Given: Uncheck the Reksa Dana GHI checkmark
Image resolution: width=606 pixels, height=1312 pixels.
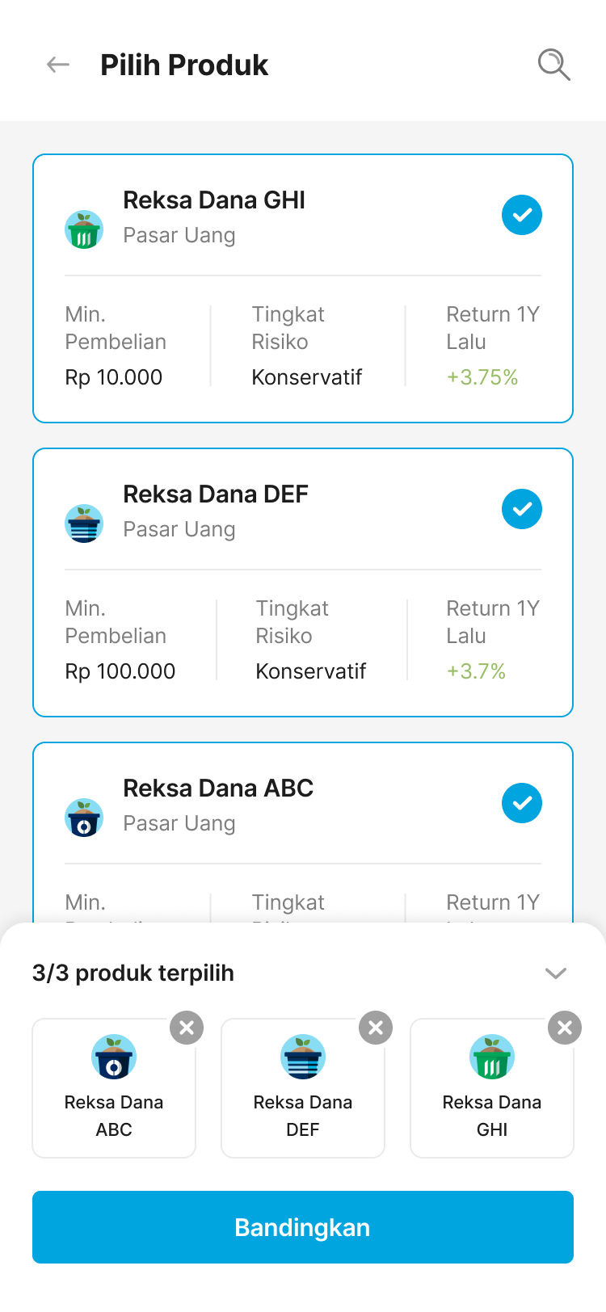Looking at the screenshot, I should click(522, 215).
